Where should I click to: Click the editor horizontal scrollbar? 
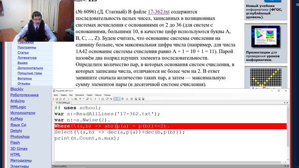[x=169, y=162]
